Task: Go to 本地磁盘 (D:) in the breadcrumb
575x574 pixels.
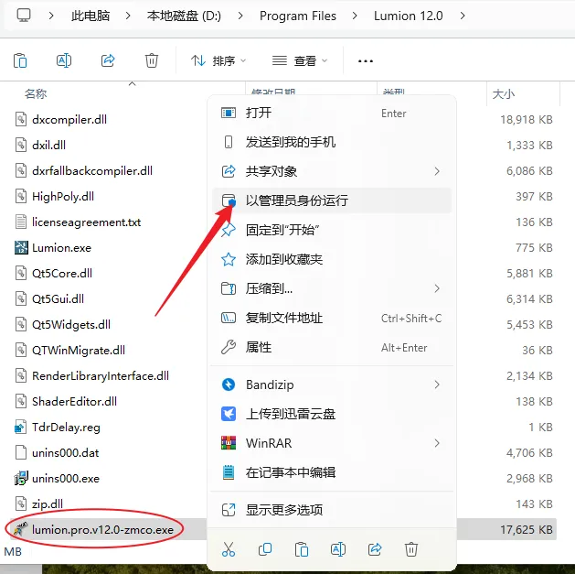Action: (184, 16)
